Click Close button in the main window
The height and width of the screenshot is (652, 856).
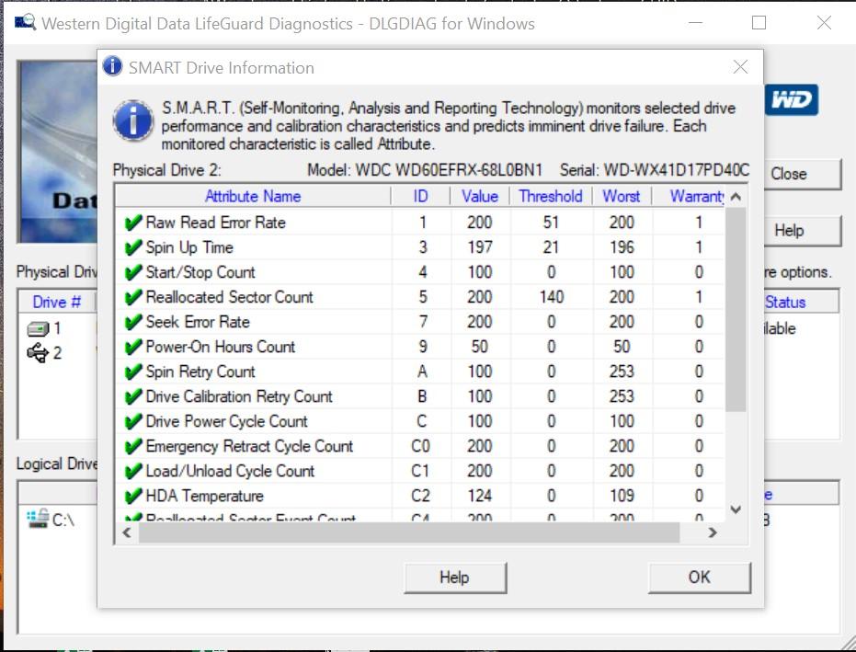point(803,174)
